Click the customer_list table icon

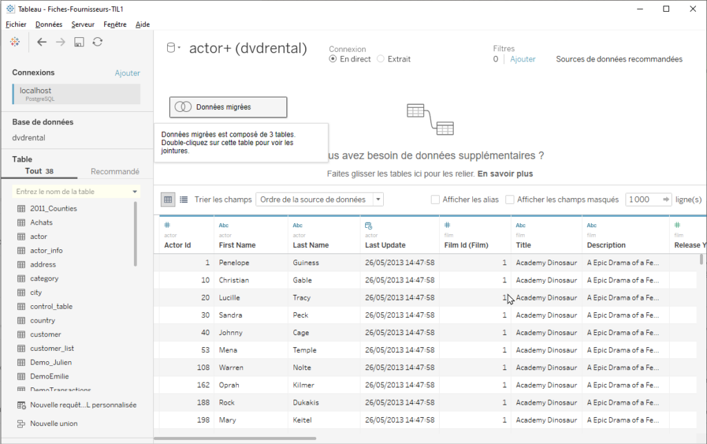click(x=21, y=348)
